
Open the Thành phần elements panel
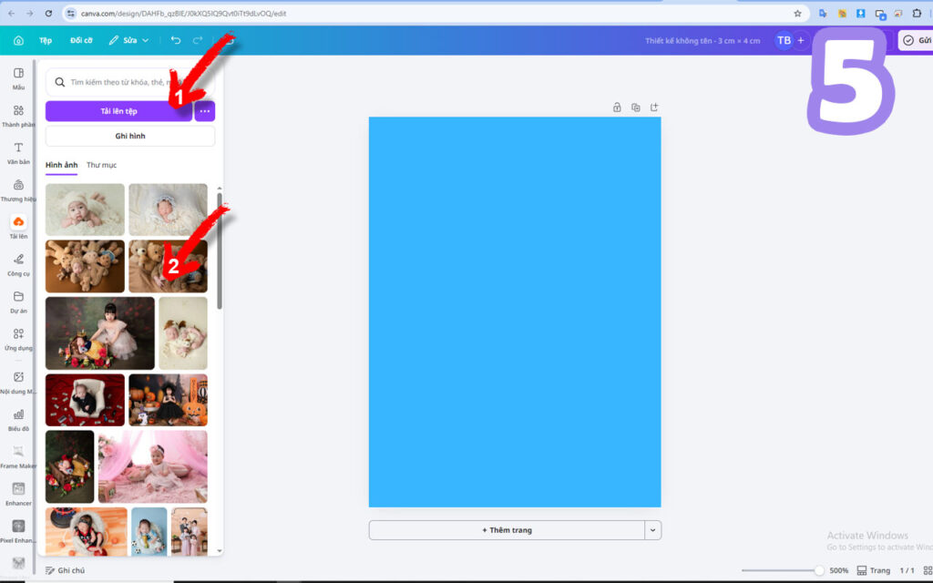(18, 116)
